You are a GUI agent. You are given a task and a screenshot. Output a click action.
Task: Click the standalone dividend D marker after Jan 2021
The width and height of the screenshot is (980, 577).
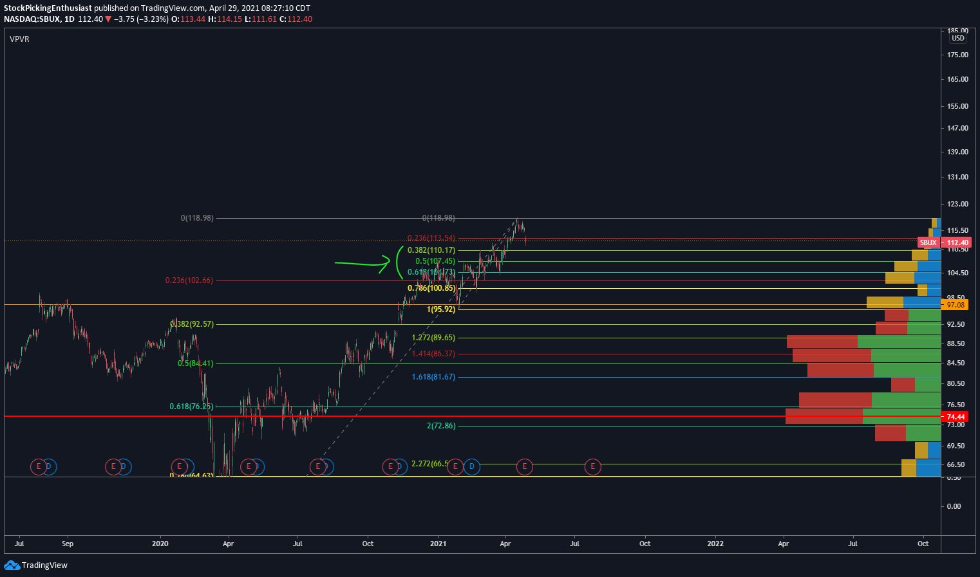[x=472, y=466]
